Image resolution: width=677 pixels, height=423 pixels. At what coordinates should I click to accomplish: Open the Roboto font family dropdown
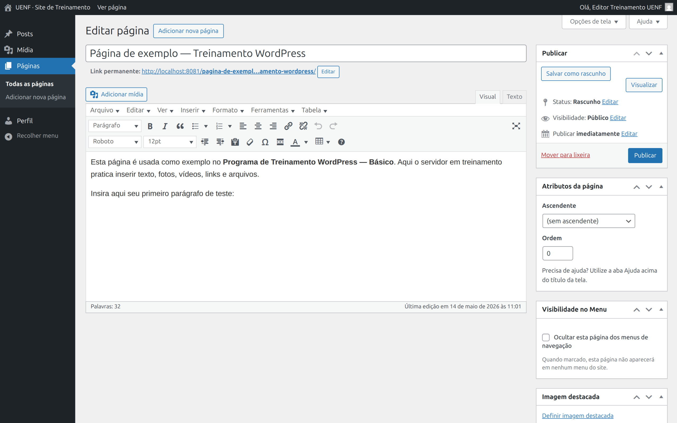click(115, 142)
